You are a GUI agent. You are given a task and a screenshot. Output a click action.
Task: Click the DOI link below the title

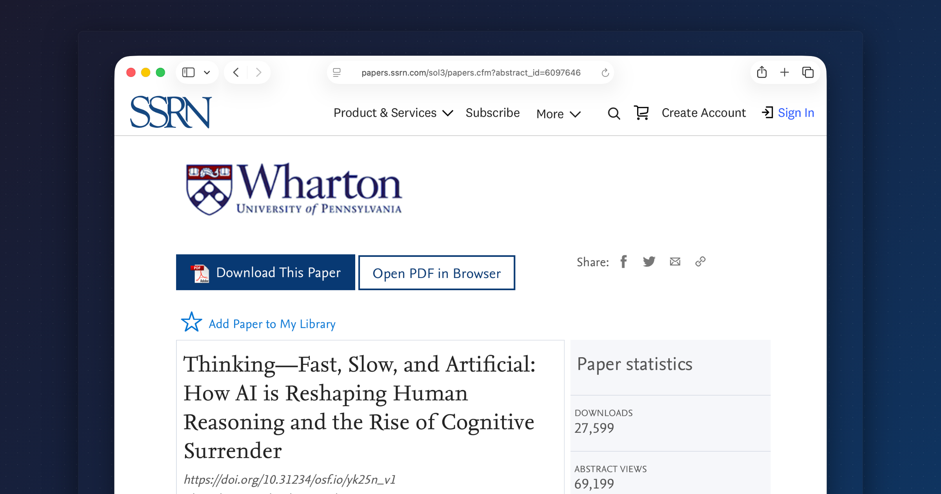[x=290, y=479]
